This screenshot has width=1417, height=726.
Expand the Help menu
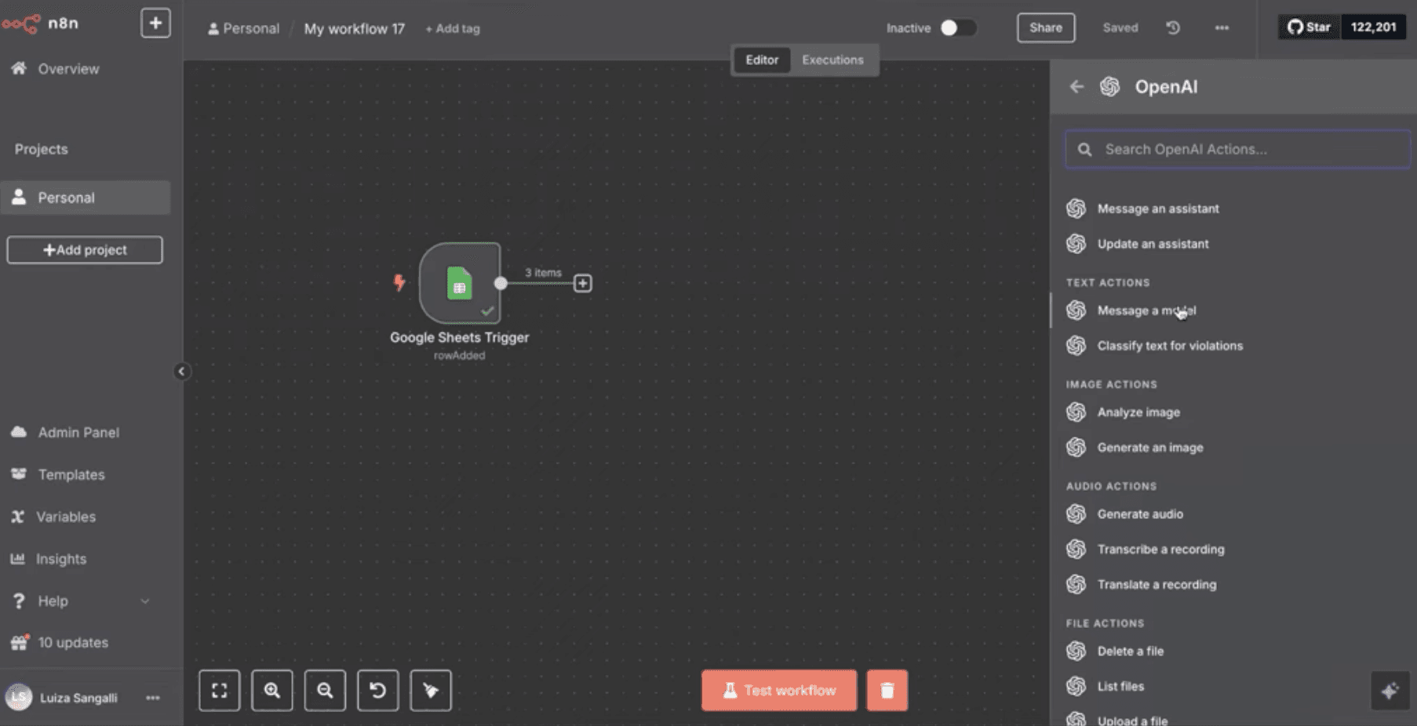[80, 601]
